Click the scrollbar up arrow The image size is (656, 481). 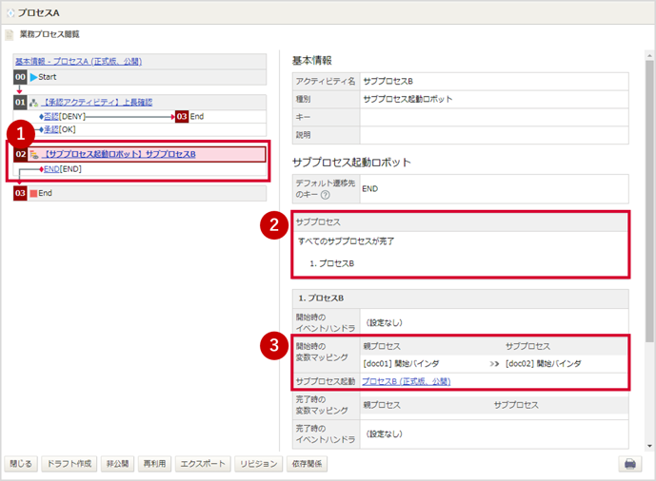click(x=649, y=55)
